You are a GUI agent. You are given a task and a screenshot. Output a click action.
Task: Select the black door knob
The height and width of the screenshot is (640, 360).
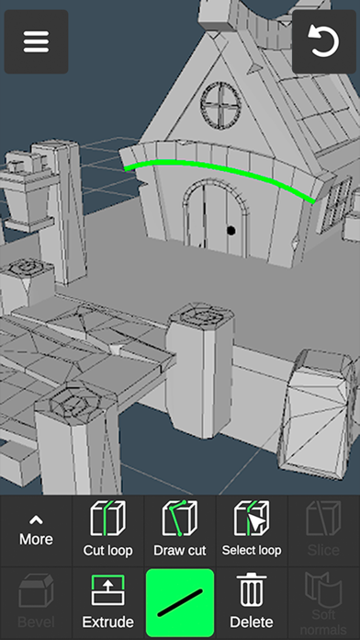(231, 231)
